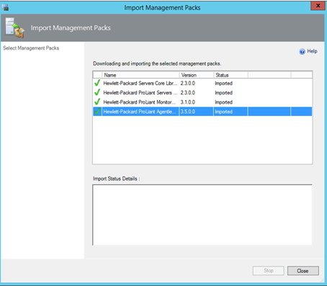Click green checkmark of ProLiant Servers row
Screen dimensions: 327x286
tap(97, 92)
